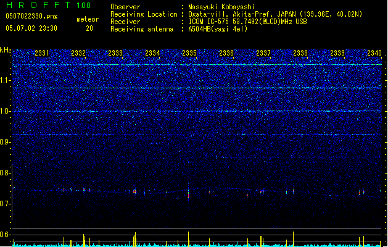Click the kHz axis unit label
This screenshot has width=388, height=247.
[x=6, y=50]
